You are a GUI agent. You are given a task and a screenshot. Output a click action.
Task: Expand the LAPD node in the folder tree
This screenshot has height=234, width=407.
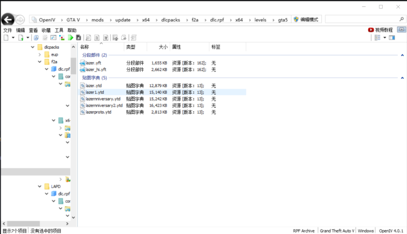tap(39, 186)
